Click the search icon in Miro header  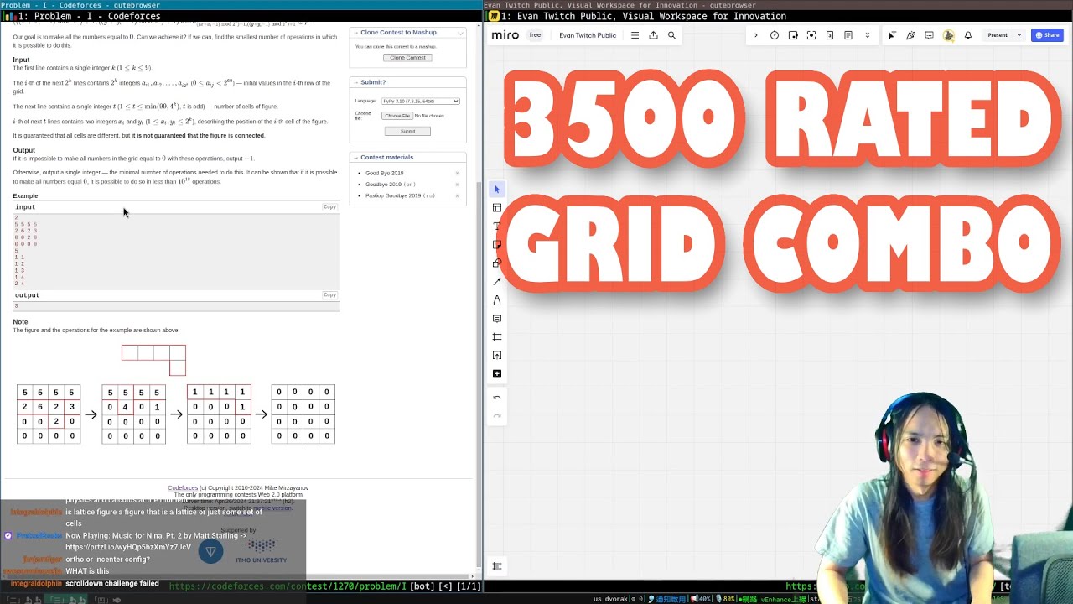coord(671,35)
